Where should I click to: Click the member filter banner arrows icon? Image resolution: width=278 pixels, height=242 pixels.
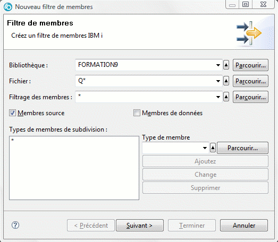[249, 33]
